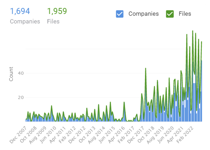Screen dimensions: 210x150
Task: Uncheck the green Files checkbox
Action: click(x=170, y=14)
